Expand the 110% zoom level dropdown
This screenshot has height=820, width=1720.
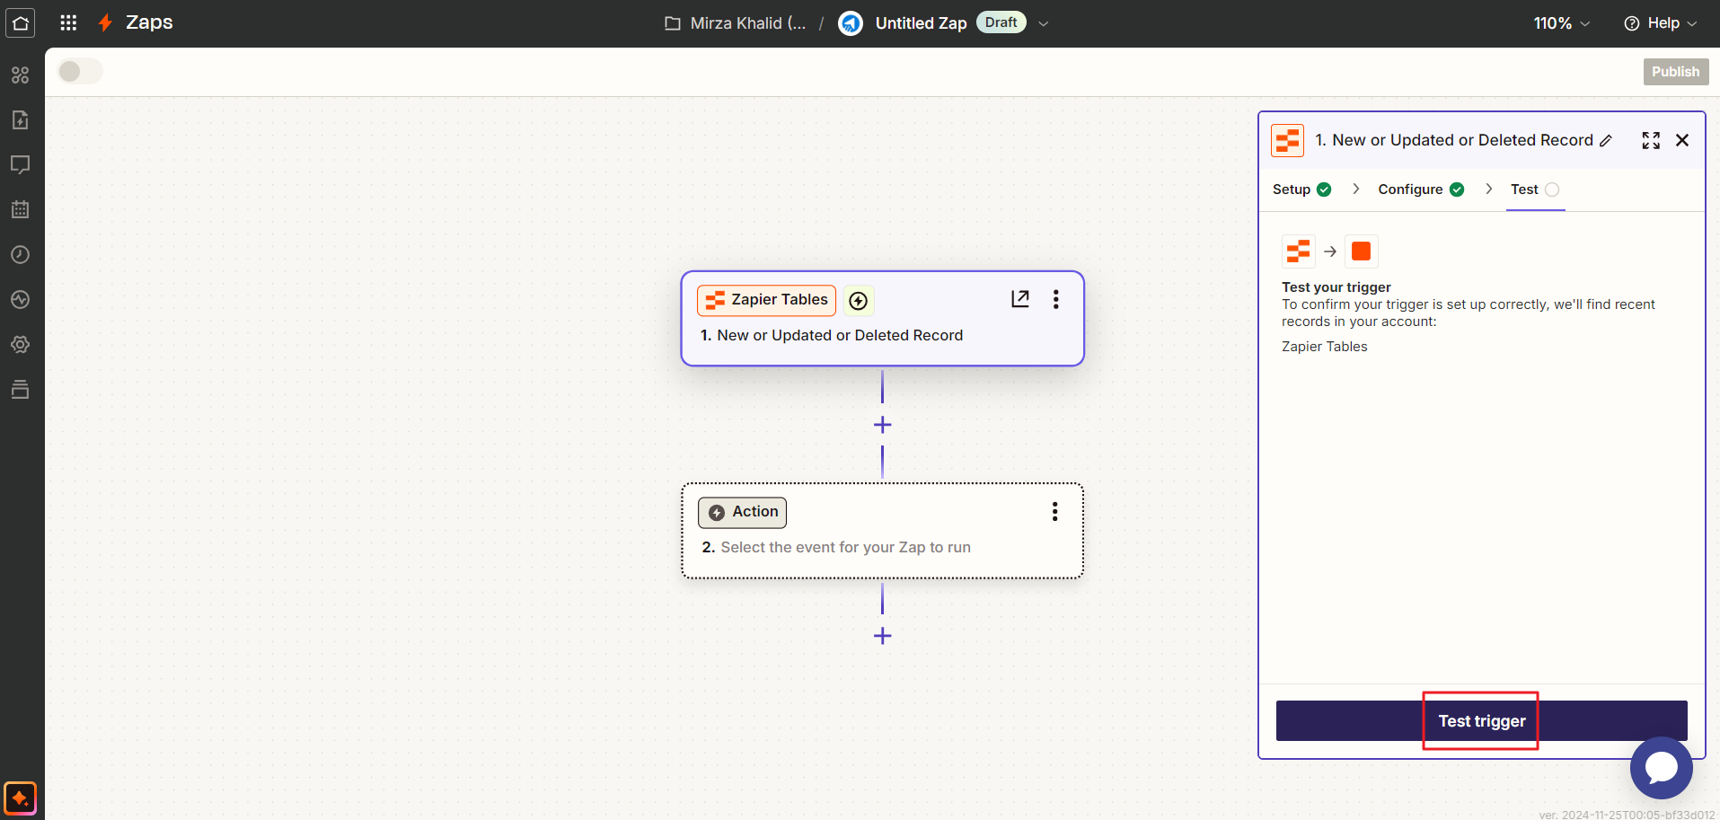coord(1561,23)
